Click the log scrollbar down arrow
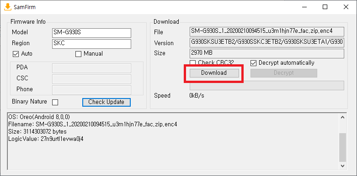The width and height of the screenshot is (357, 176). click(x=342, y=166)
